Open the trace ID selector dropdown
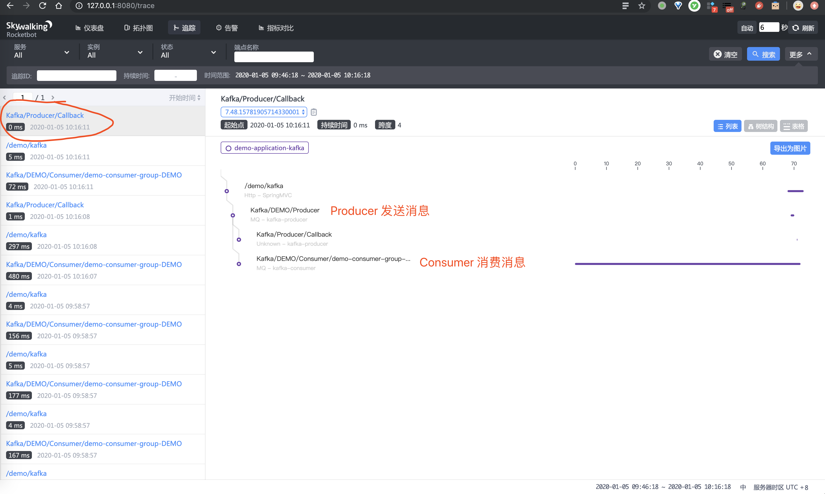This screenshot has height=494, width=825. (x=263, y=112)
